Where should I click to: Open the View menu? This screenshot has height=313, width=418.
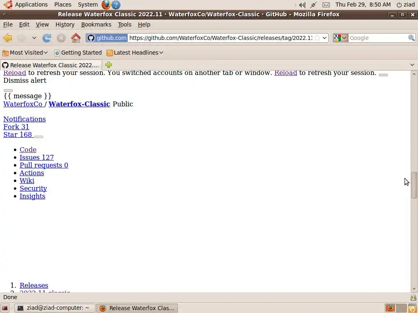click(42, 24)
